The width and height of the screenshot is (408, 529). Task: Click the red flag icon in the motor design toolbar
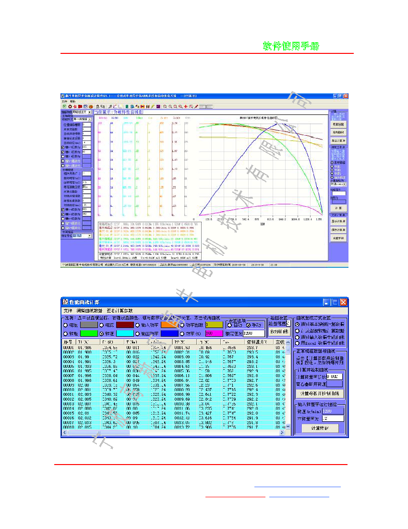click(80, 107)
